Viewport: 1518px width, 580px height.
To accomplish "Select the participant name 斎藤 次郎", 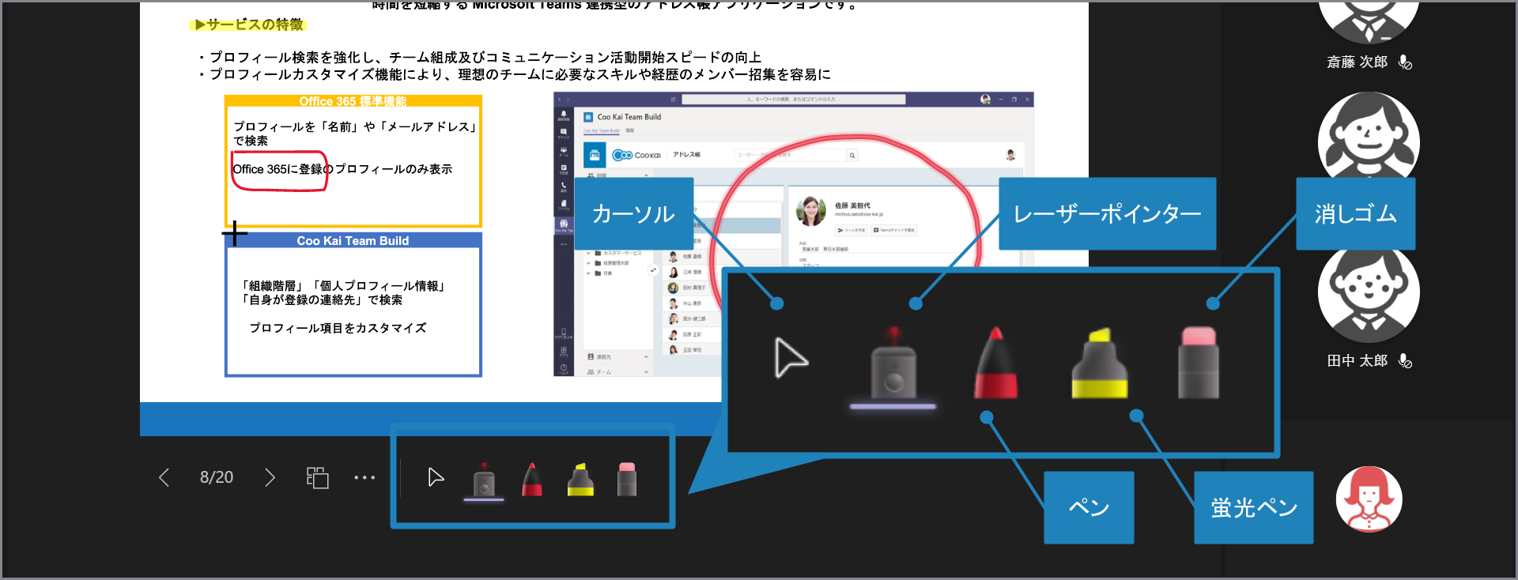I will [x=1357, y=62].
